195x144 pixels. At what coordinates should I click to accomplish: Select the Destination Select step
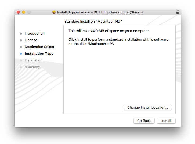point(39,47)
